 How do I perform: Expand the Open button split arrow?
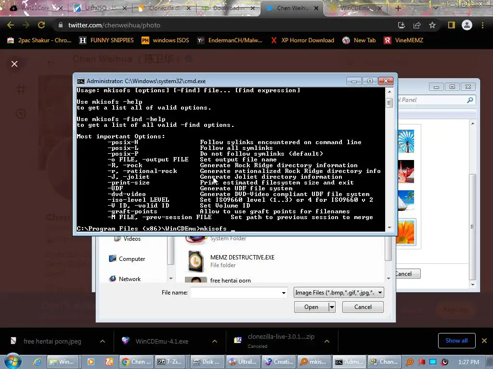[x=332, y=307]
